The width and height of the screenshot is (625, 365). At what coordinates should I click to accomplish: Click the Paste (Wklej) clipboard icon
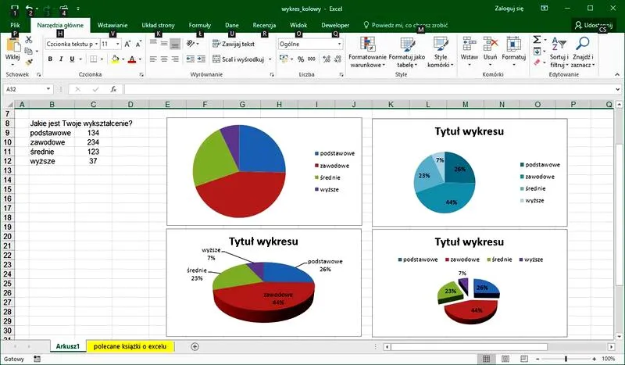[12, 45]
